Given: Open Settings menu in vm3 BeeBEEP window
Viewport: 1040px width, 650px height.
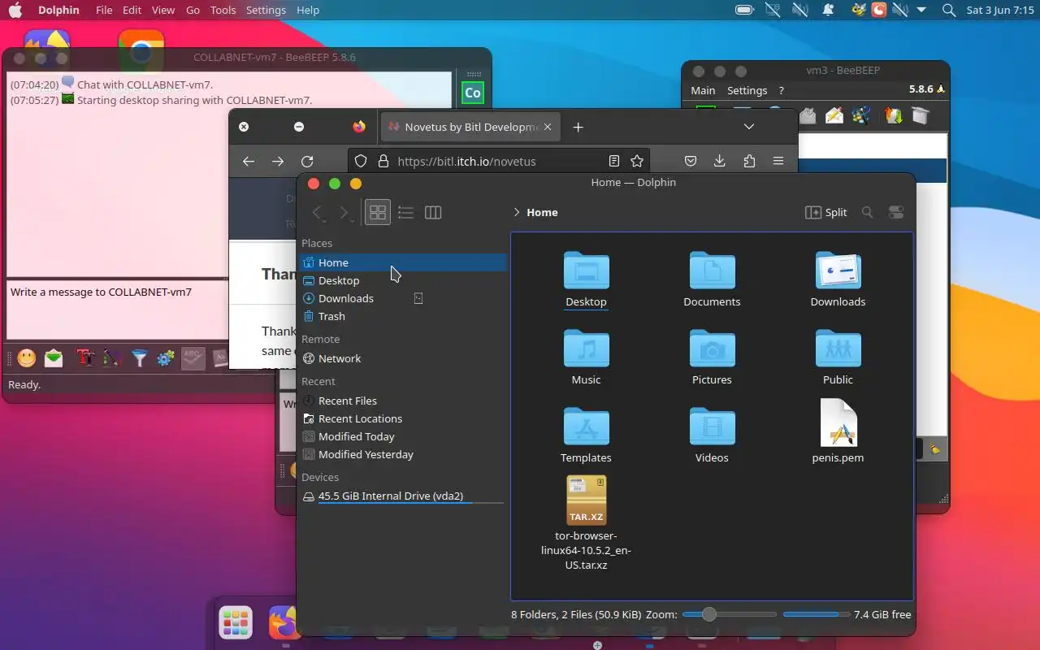Looking at the screenshot, I should 747,90.
